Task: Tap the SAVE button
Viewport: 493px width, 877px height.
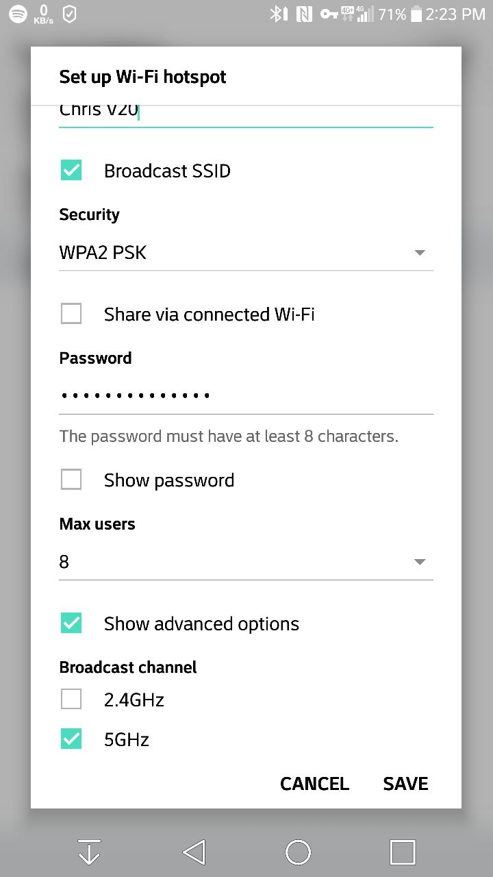Action: [405, 784]
